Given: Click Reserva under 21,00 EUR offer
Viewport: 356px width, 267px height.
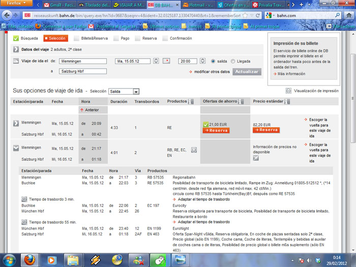Looking at the screenshot, I should 216,130.
